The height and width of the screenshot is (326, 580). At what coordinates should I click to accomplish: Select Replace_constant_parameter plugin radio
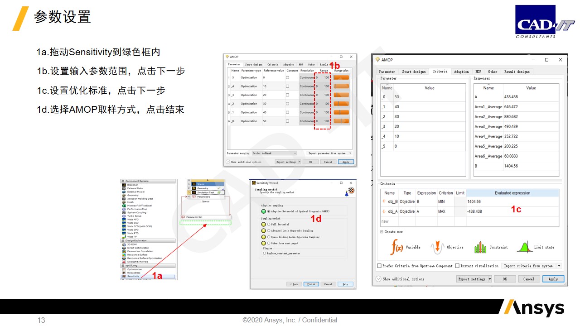pyautogui.click(x=264, y=253)
